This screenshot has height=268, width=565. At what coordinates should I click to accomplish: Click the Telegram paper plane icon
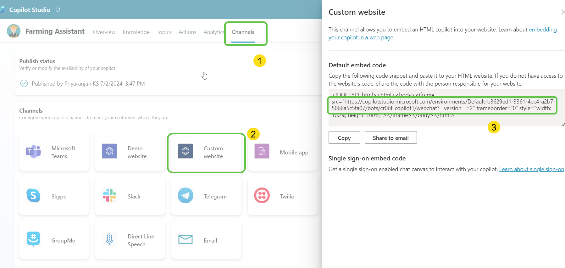186,195
